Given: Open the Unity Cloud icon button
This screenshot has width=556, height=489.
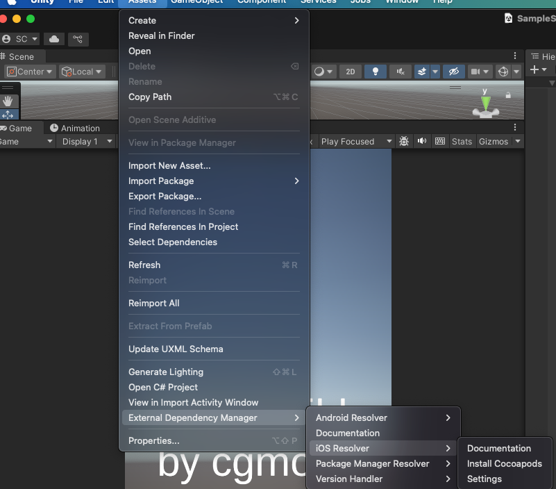Looking at the screenshot, I should pos(54,39).
